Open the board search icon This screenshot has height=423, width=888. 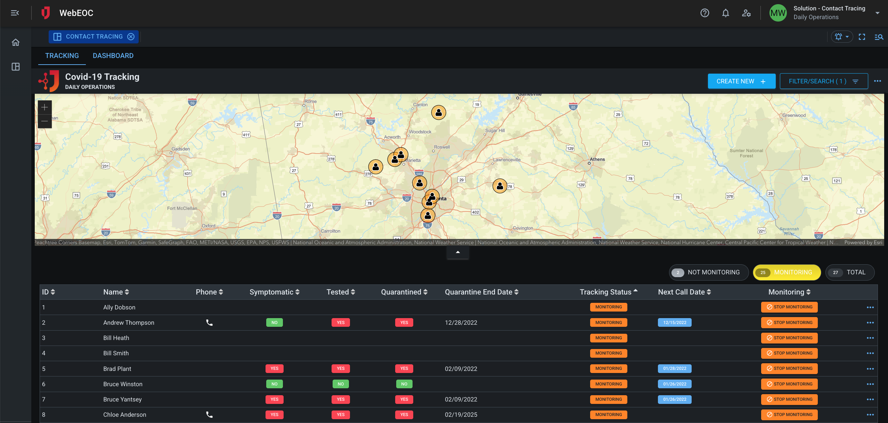[879, 36]
